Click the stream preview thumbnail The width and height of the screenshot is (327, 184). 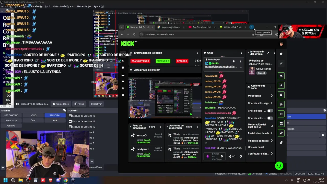tap(165, 98)
